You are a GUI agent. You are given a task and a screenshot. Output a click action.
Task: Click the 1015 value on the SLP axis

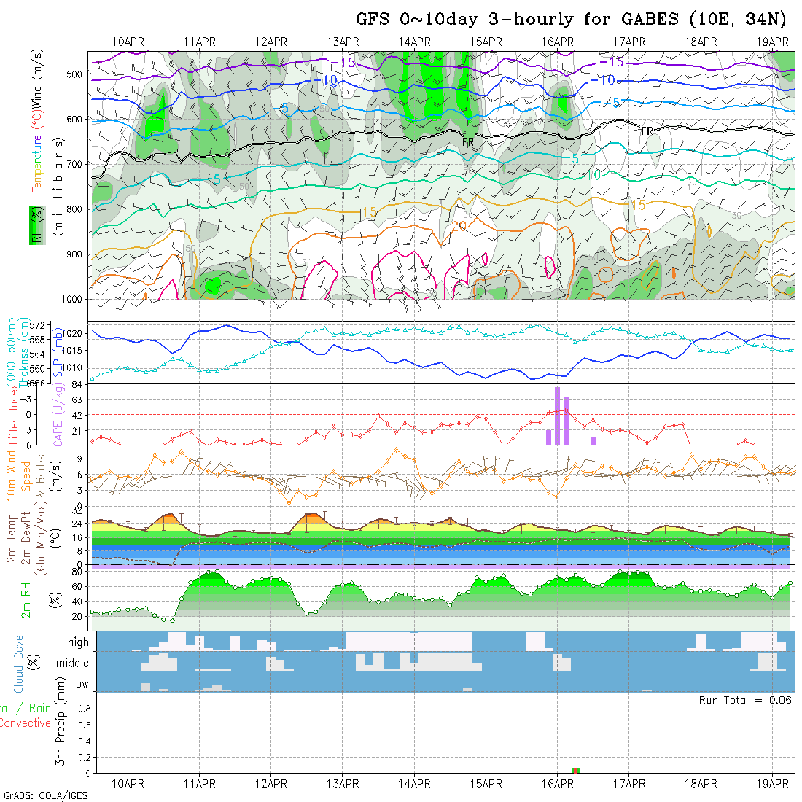point(72,351)
